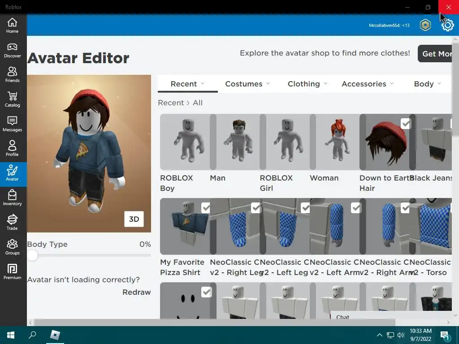Open the Catalog shop
The width and height of the screenshot is (459, 344).
(12, 100)
